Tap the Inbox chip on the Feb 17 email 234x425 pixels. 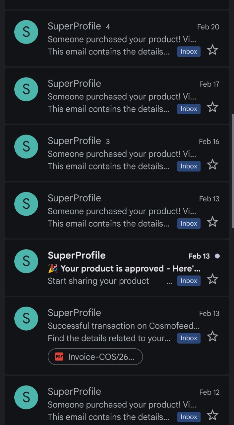click(x=189, y=109)
